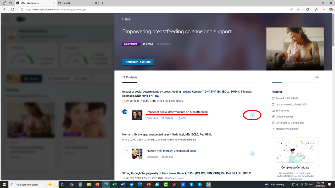Open Excel from the taskbar
Image resolution: width=335 pixels, height=188 pixels.
pos(114,184)
